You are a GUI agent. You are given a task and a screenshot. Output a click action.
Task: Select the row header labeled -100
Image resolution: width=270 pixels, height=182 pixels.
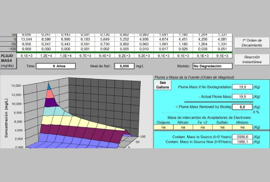[x=8, y=49]
